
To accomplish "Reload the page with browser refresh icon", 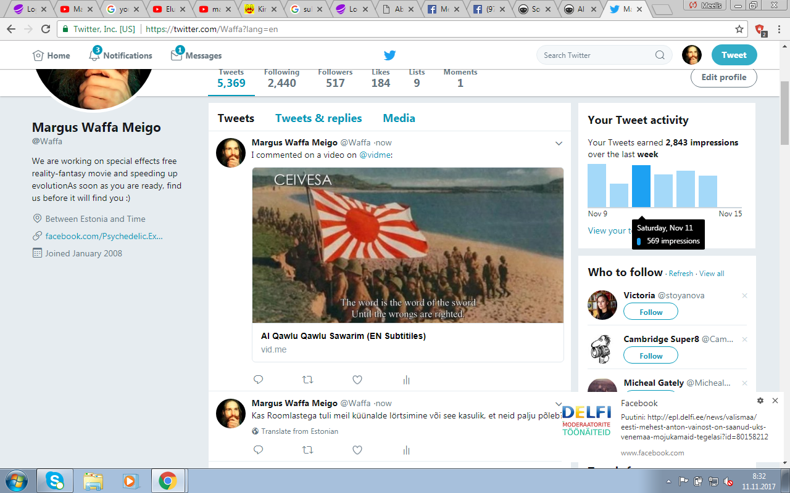I will click(x=46, y=29).
